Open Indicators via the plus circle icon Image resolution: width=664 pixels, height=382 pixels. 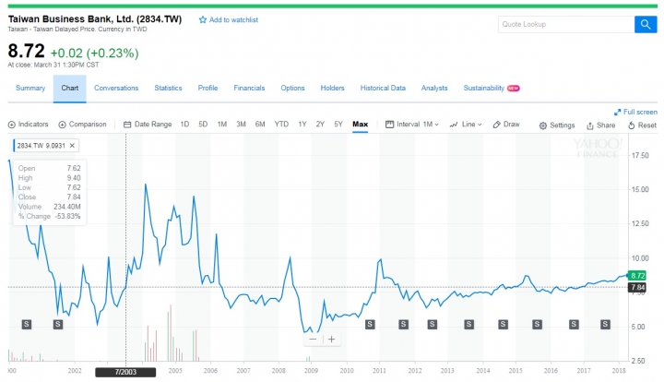[x=11, y=125]
